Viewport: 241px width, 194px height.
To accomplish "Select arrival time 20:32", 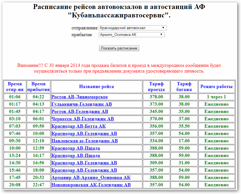I will tap(39, 177).
